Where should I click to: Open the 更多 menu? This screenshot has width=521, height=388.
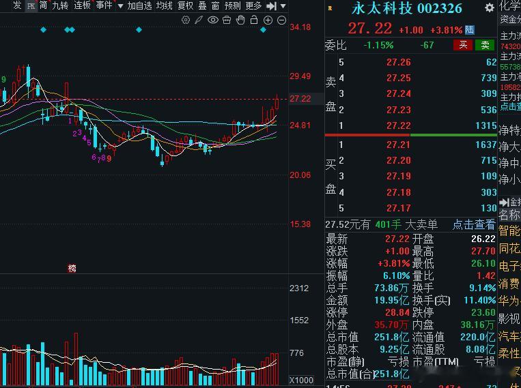tap(253, 5)
